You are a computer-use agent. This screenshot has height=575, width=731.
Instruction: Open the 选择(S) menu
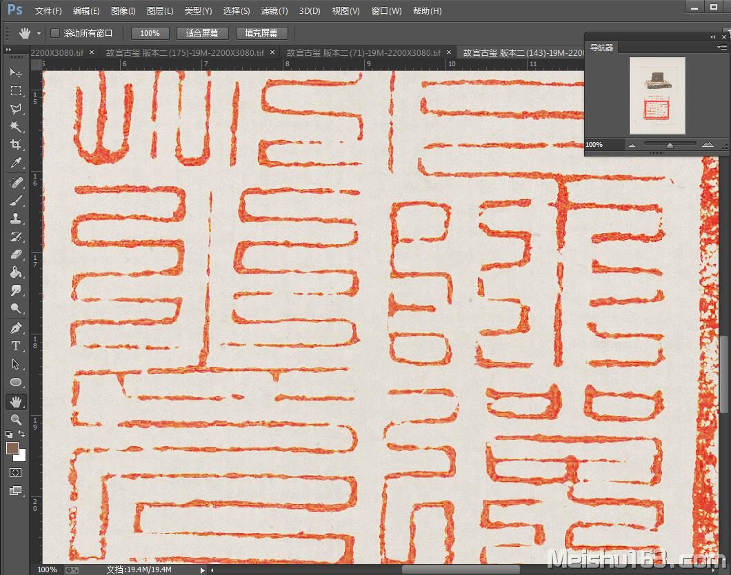tap(237, 11)
